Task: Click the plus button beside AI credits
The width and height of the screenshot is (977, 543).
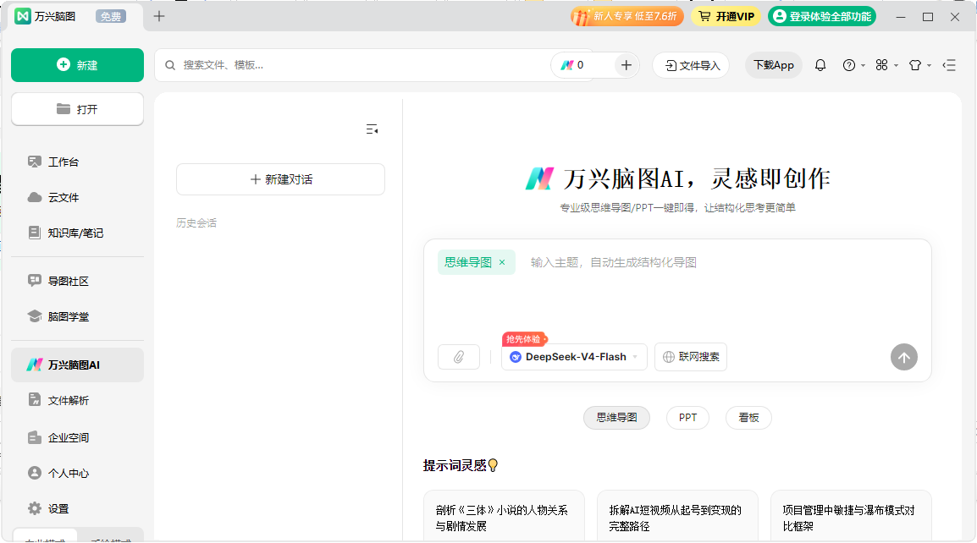Action: click(x=626, y=65)
